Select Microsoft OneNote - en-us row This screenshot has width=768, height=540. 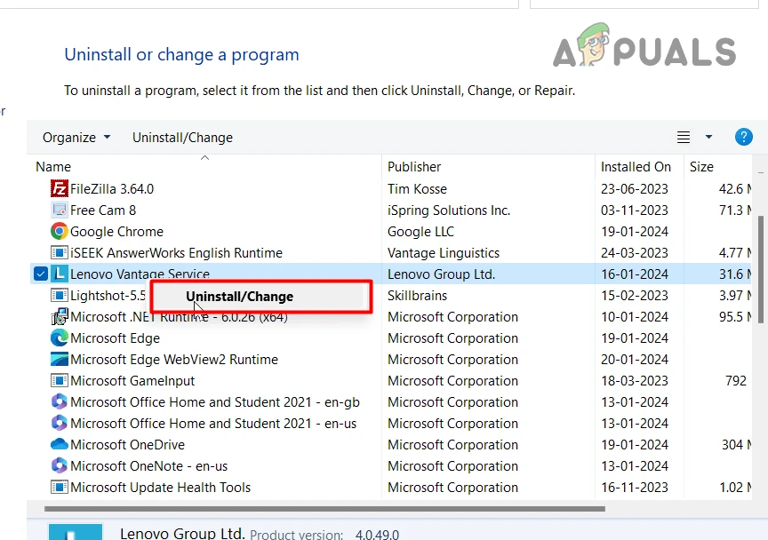click(x=149, y=466)
